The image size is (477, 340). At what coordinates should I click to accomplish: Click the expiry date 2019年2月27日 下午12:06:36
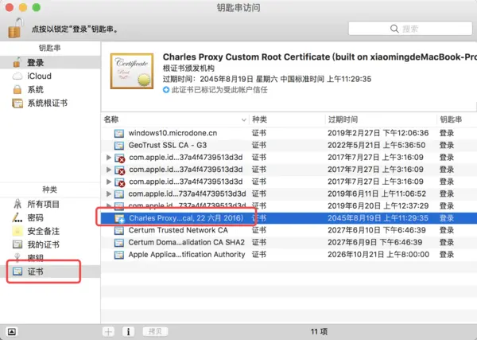pos(378,133)
